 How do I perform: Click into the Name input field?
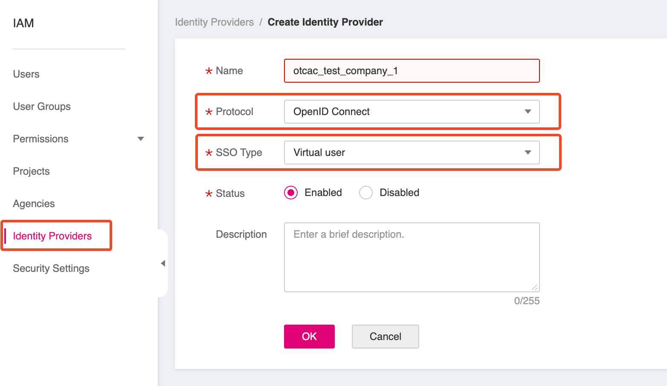[x=412, y=71]
